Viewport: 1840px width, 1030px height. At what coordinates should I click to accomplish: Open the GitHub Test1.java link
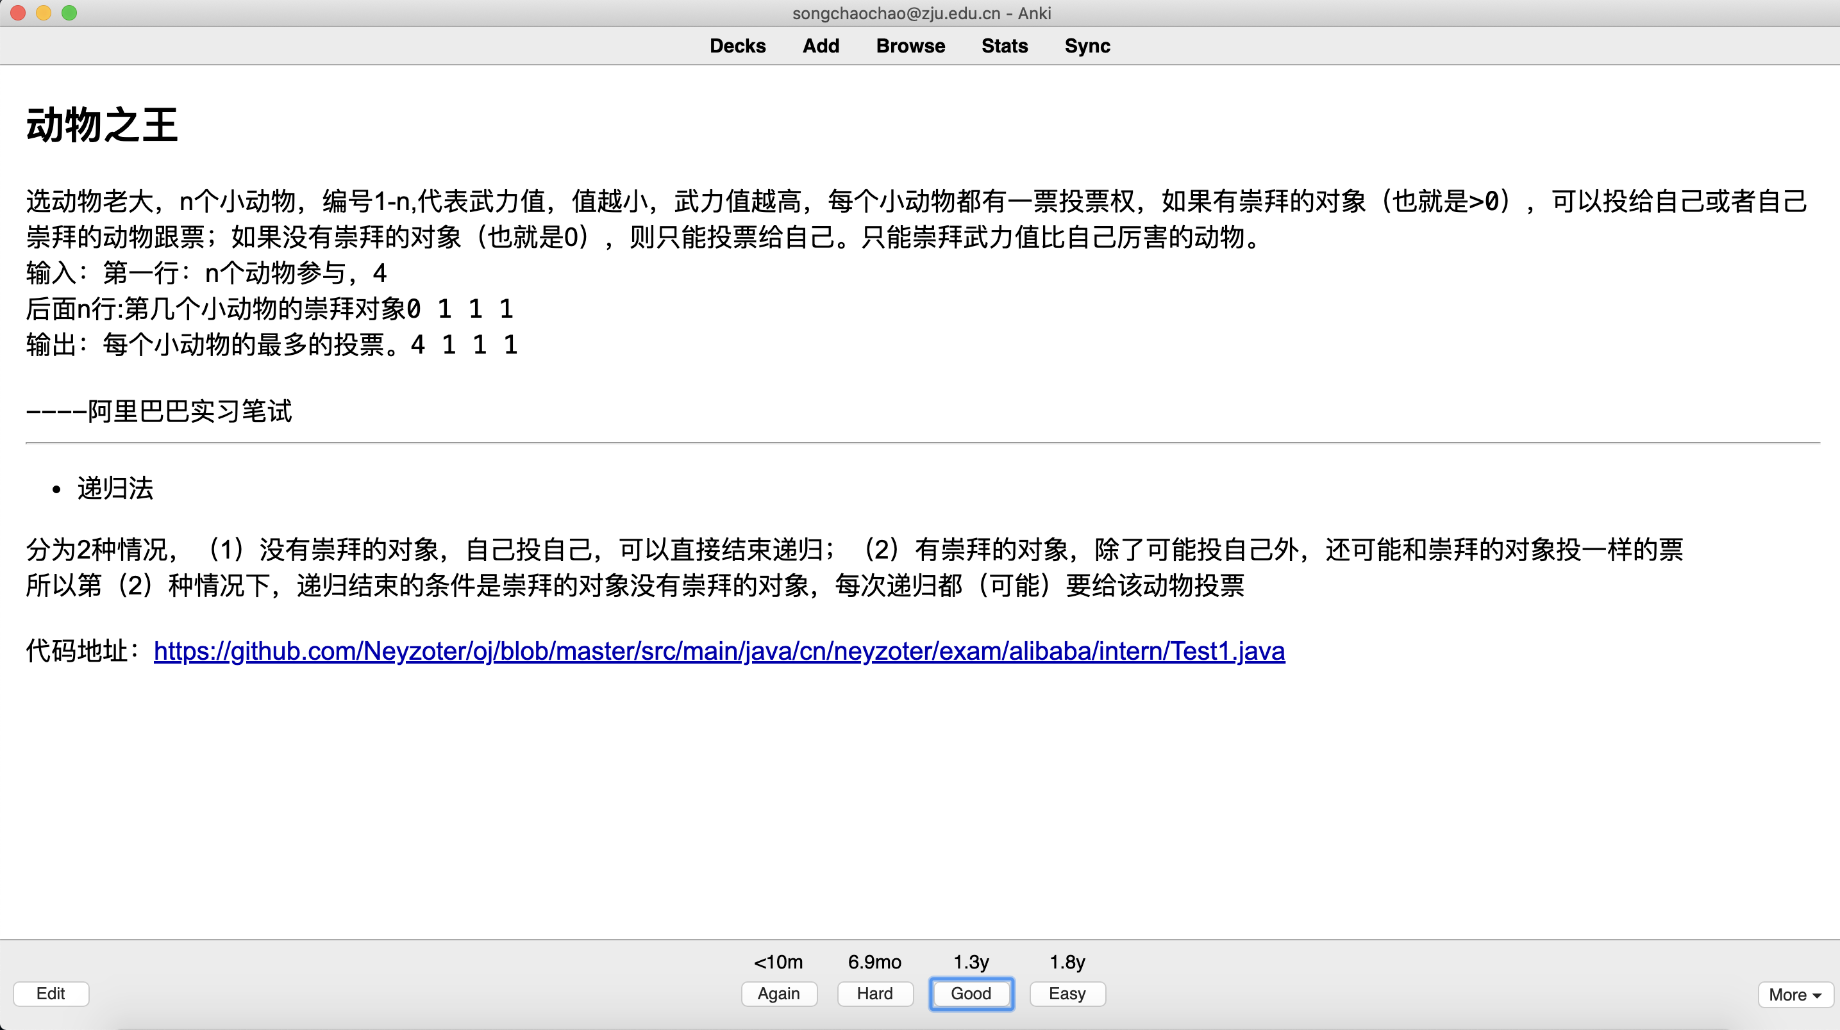point(719,650)
